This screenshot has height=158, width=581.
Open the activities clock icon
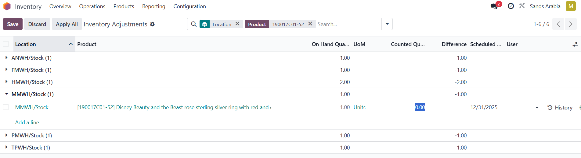pos(511,6)
